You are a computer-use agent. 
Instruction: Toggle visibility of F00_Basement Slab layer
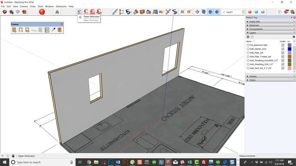click(283, 45)
